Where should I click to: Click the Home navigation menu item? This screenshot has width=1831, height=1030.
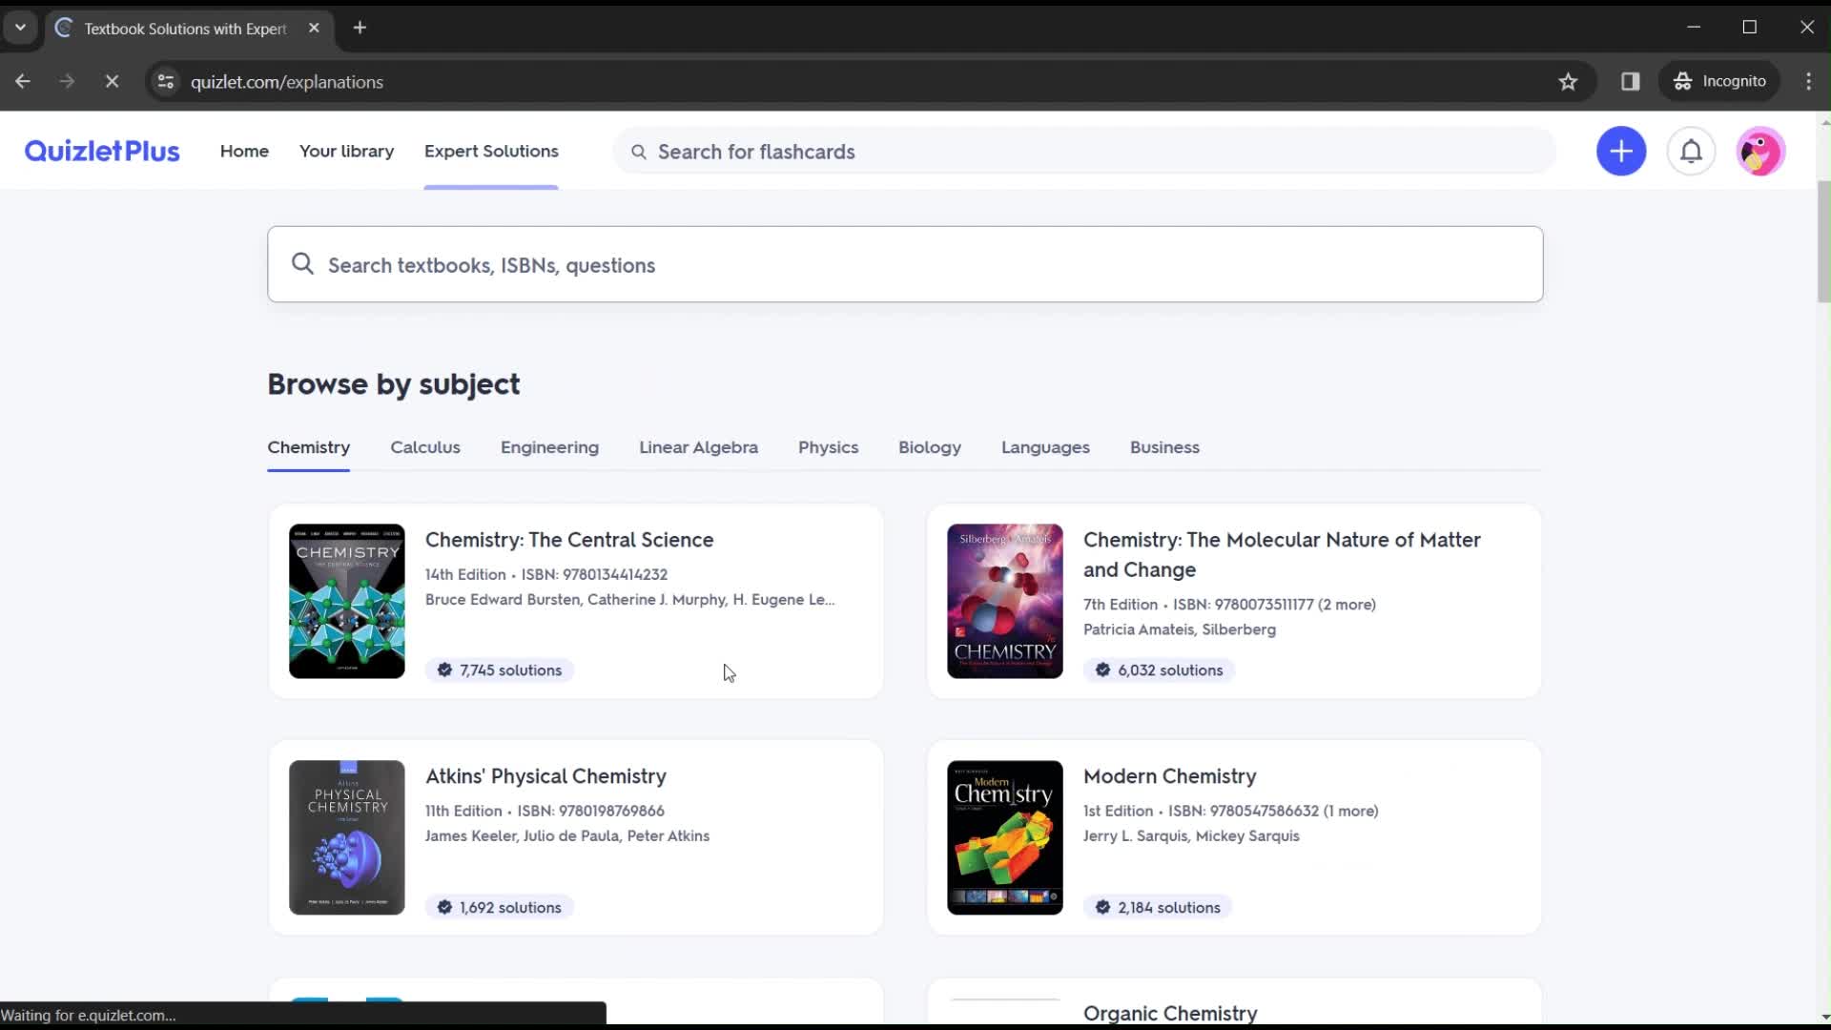[x=244, y=151]
